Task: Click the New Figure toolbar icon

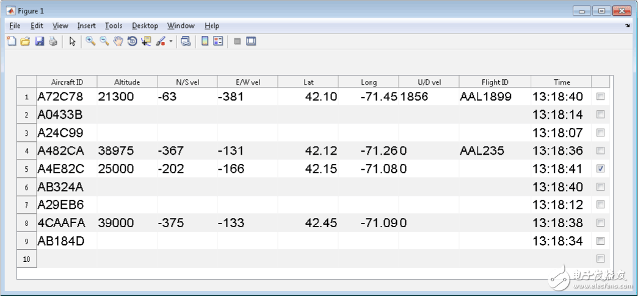Action: point(11,41)
